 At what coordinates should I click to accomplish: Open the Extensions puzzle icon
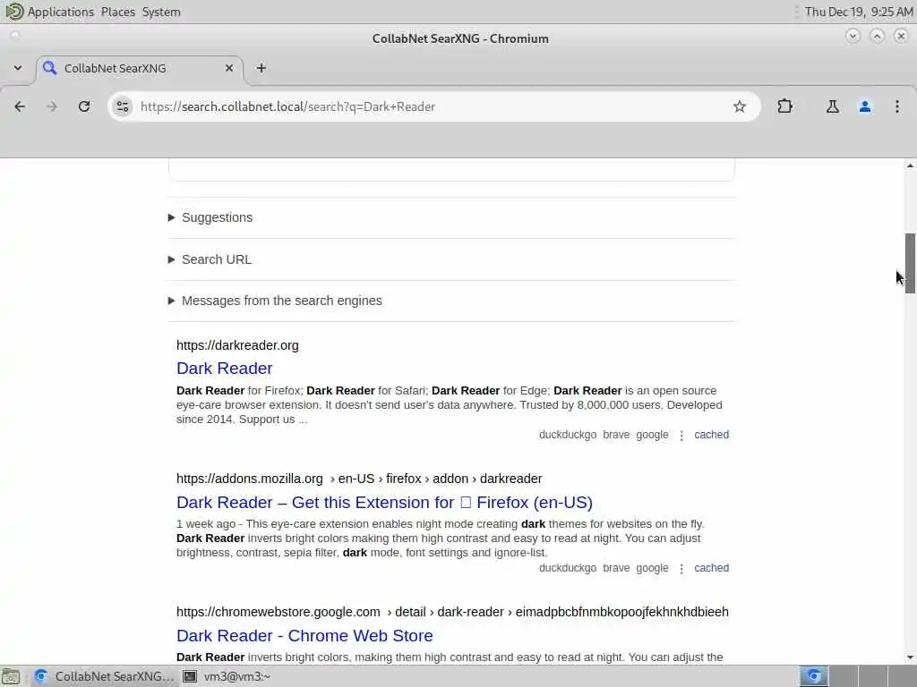pos(784,106)
